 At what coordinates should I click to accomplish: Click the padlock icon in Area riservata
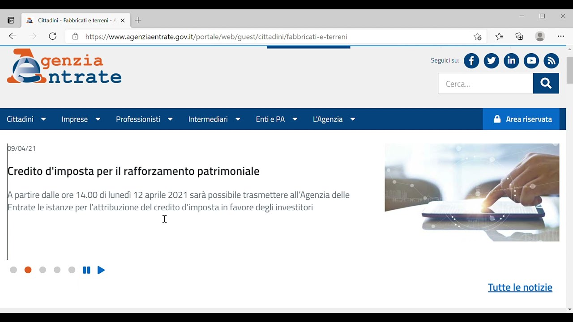(497, 119)
